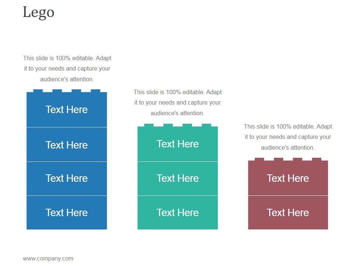Select the middle green "Text Here" block
This screenshot has width=355, height=266.
coord(177,178)
